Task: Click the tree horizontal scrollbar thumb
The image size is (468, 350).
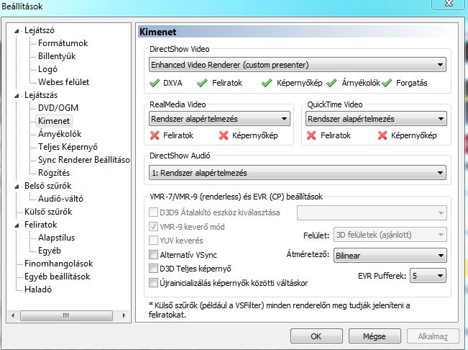Action: point(66,315)
